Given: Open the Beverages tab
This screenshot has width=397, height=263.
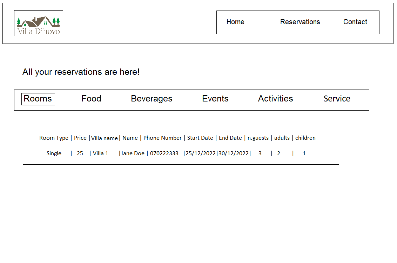Looking at the screenshot, I should click(x=152, y=99).
